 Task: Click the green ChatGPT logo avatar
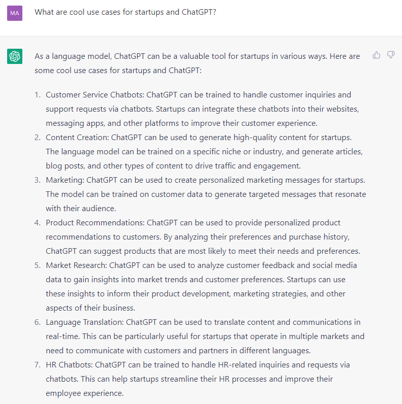pos(15,56)
